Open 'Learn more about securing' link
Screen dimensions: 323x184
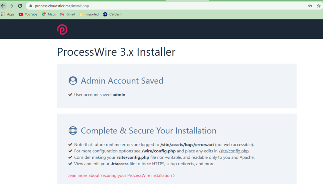tap(121, 175)
